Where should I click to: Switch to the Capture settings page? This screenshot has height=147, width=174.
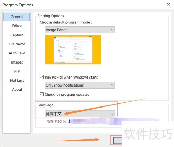point(17,35)
